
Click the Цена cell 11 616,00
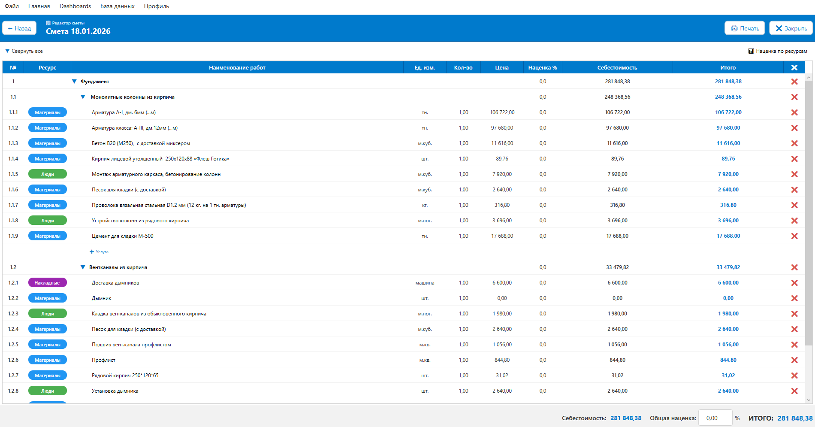(502, 143)
